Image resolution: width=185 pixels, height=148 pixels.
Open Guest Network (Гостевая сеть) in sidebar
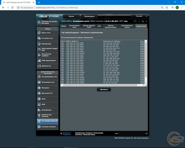(47, 38)
